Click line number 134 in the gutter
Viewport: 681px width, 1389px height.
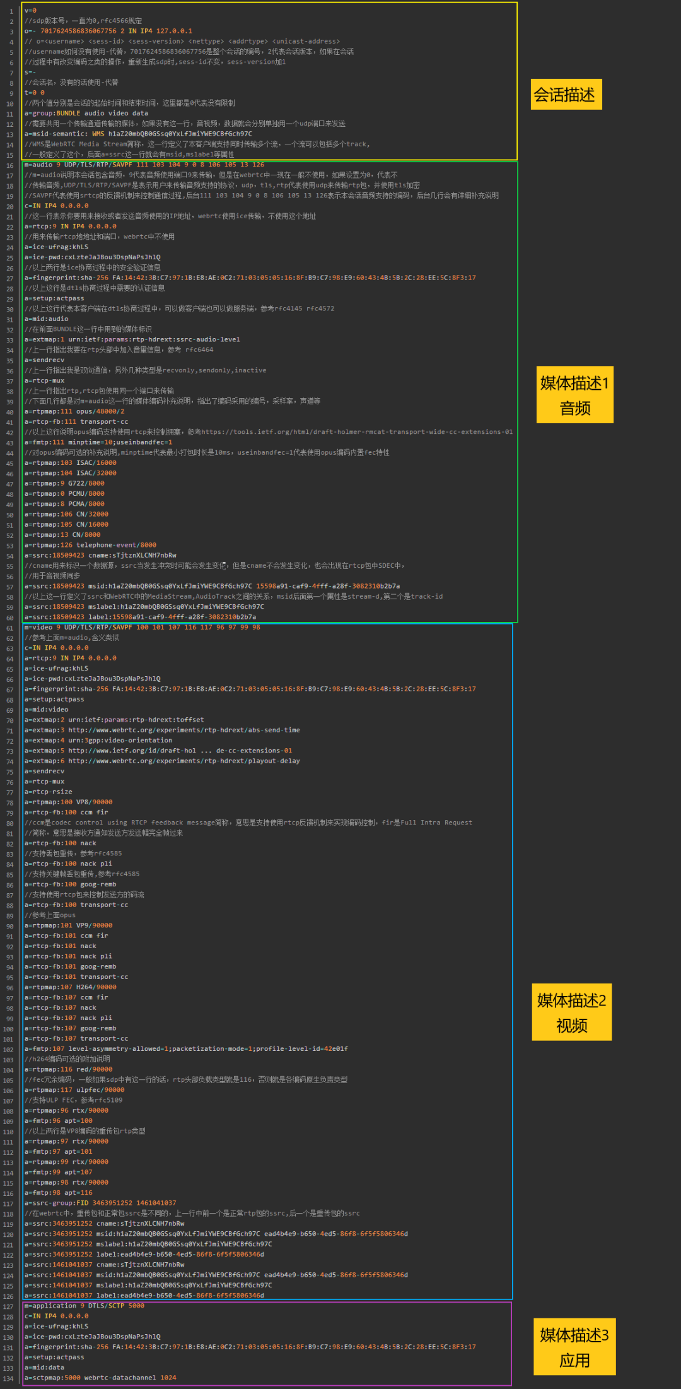click(8, 1378)
